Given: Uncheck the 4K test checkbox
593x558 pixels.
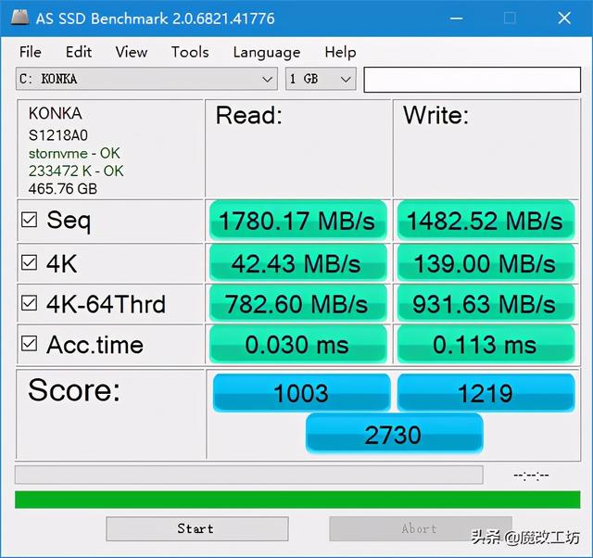Looking at the screenshot, I should 29,262.
